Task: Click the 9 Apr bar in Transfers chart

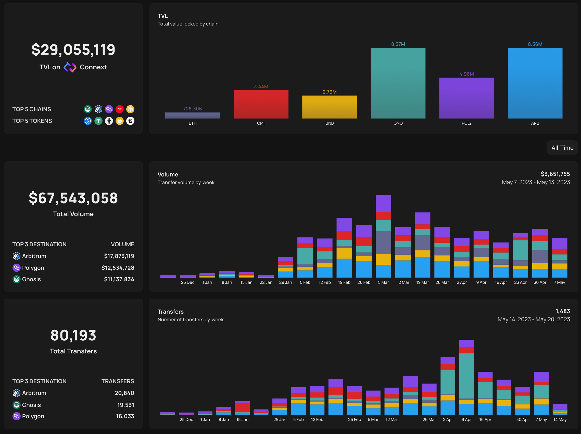Action: (x=466, y=377)
